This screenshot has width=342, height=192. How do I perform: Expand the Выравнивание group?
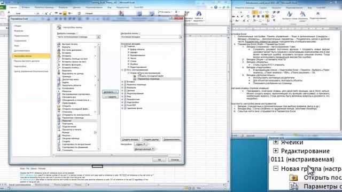[x=128, y=55]
